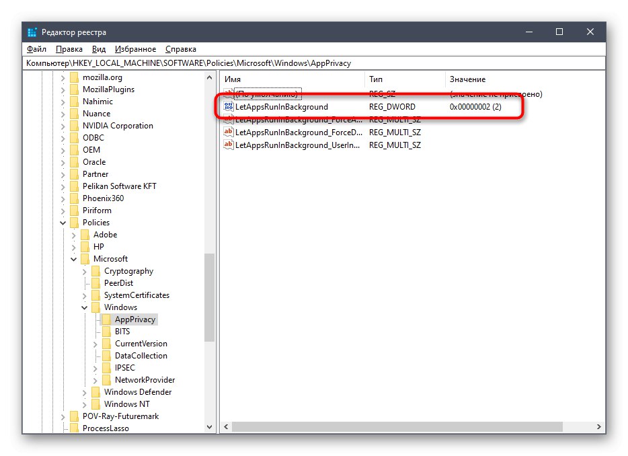Open the Справка menu

181,49
